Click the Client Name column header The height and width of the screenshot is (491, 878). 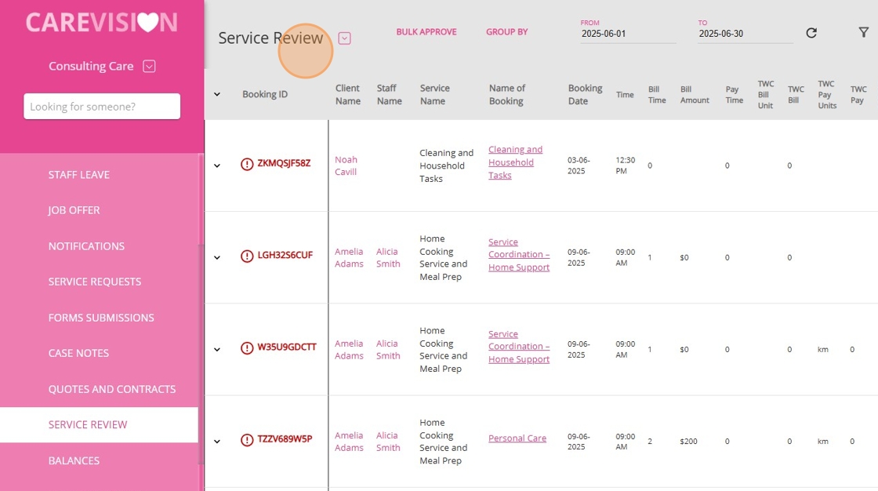coord(348,95)
